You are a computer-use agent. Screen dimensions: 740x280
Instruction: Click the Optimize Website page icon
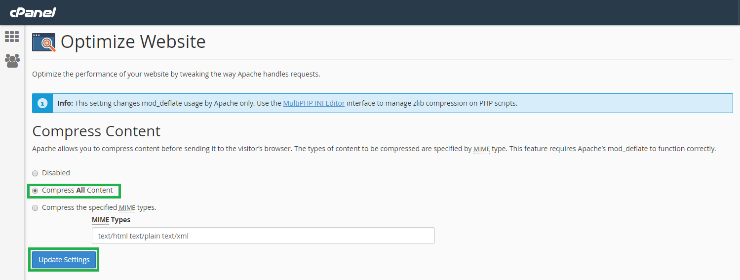pos(44,42)
